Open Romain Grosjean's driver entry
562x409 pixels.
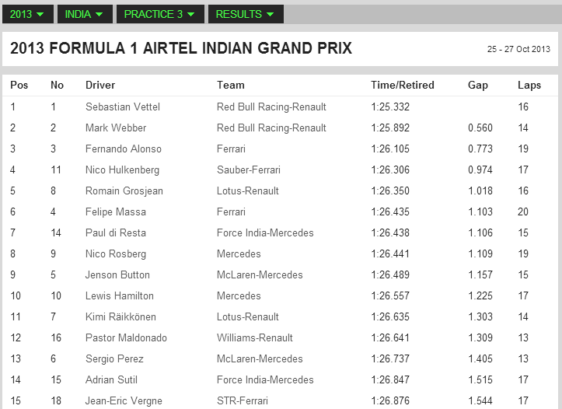[124, 191]
